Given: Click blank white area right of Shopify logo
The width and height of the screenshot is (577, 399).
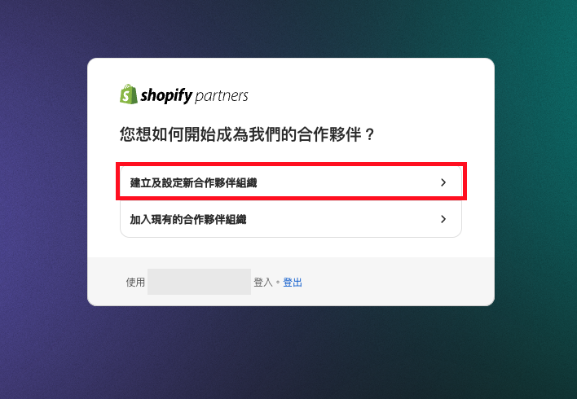Looking at the screenshot, I should [368, 95].
